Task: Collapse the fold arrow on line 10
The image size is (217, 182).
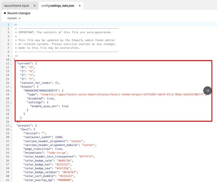Action: (x=11, y=60)
